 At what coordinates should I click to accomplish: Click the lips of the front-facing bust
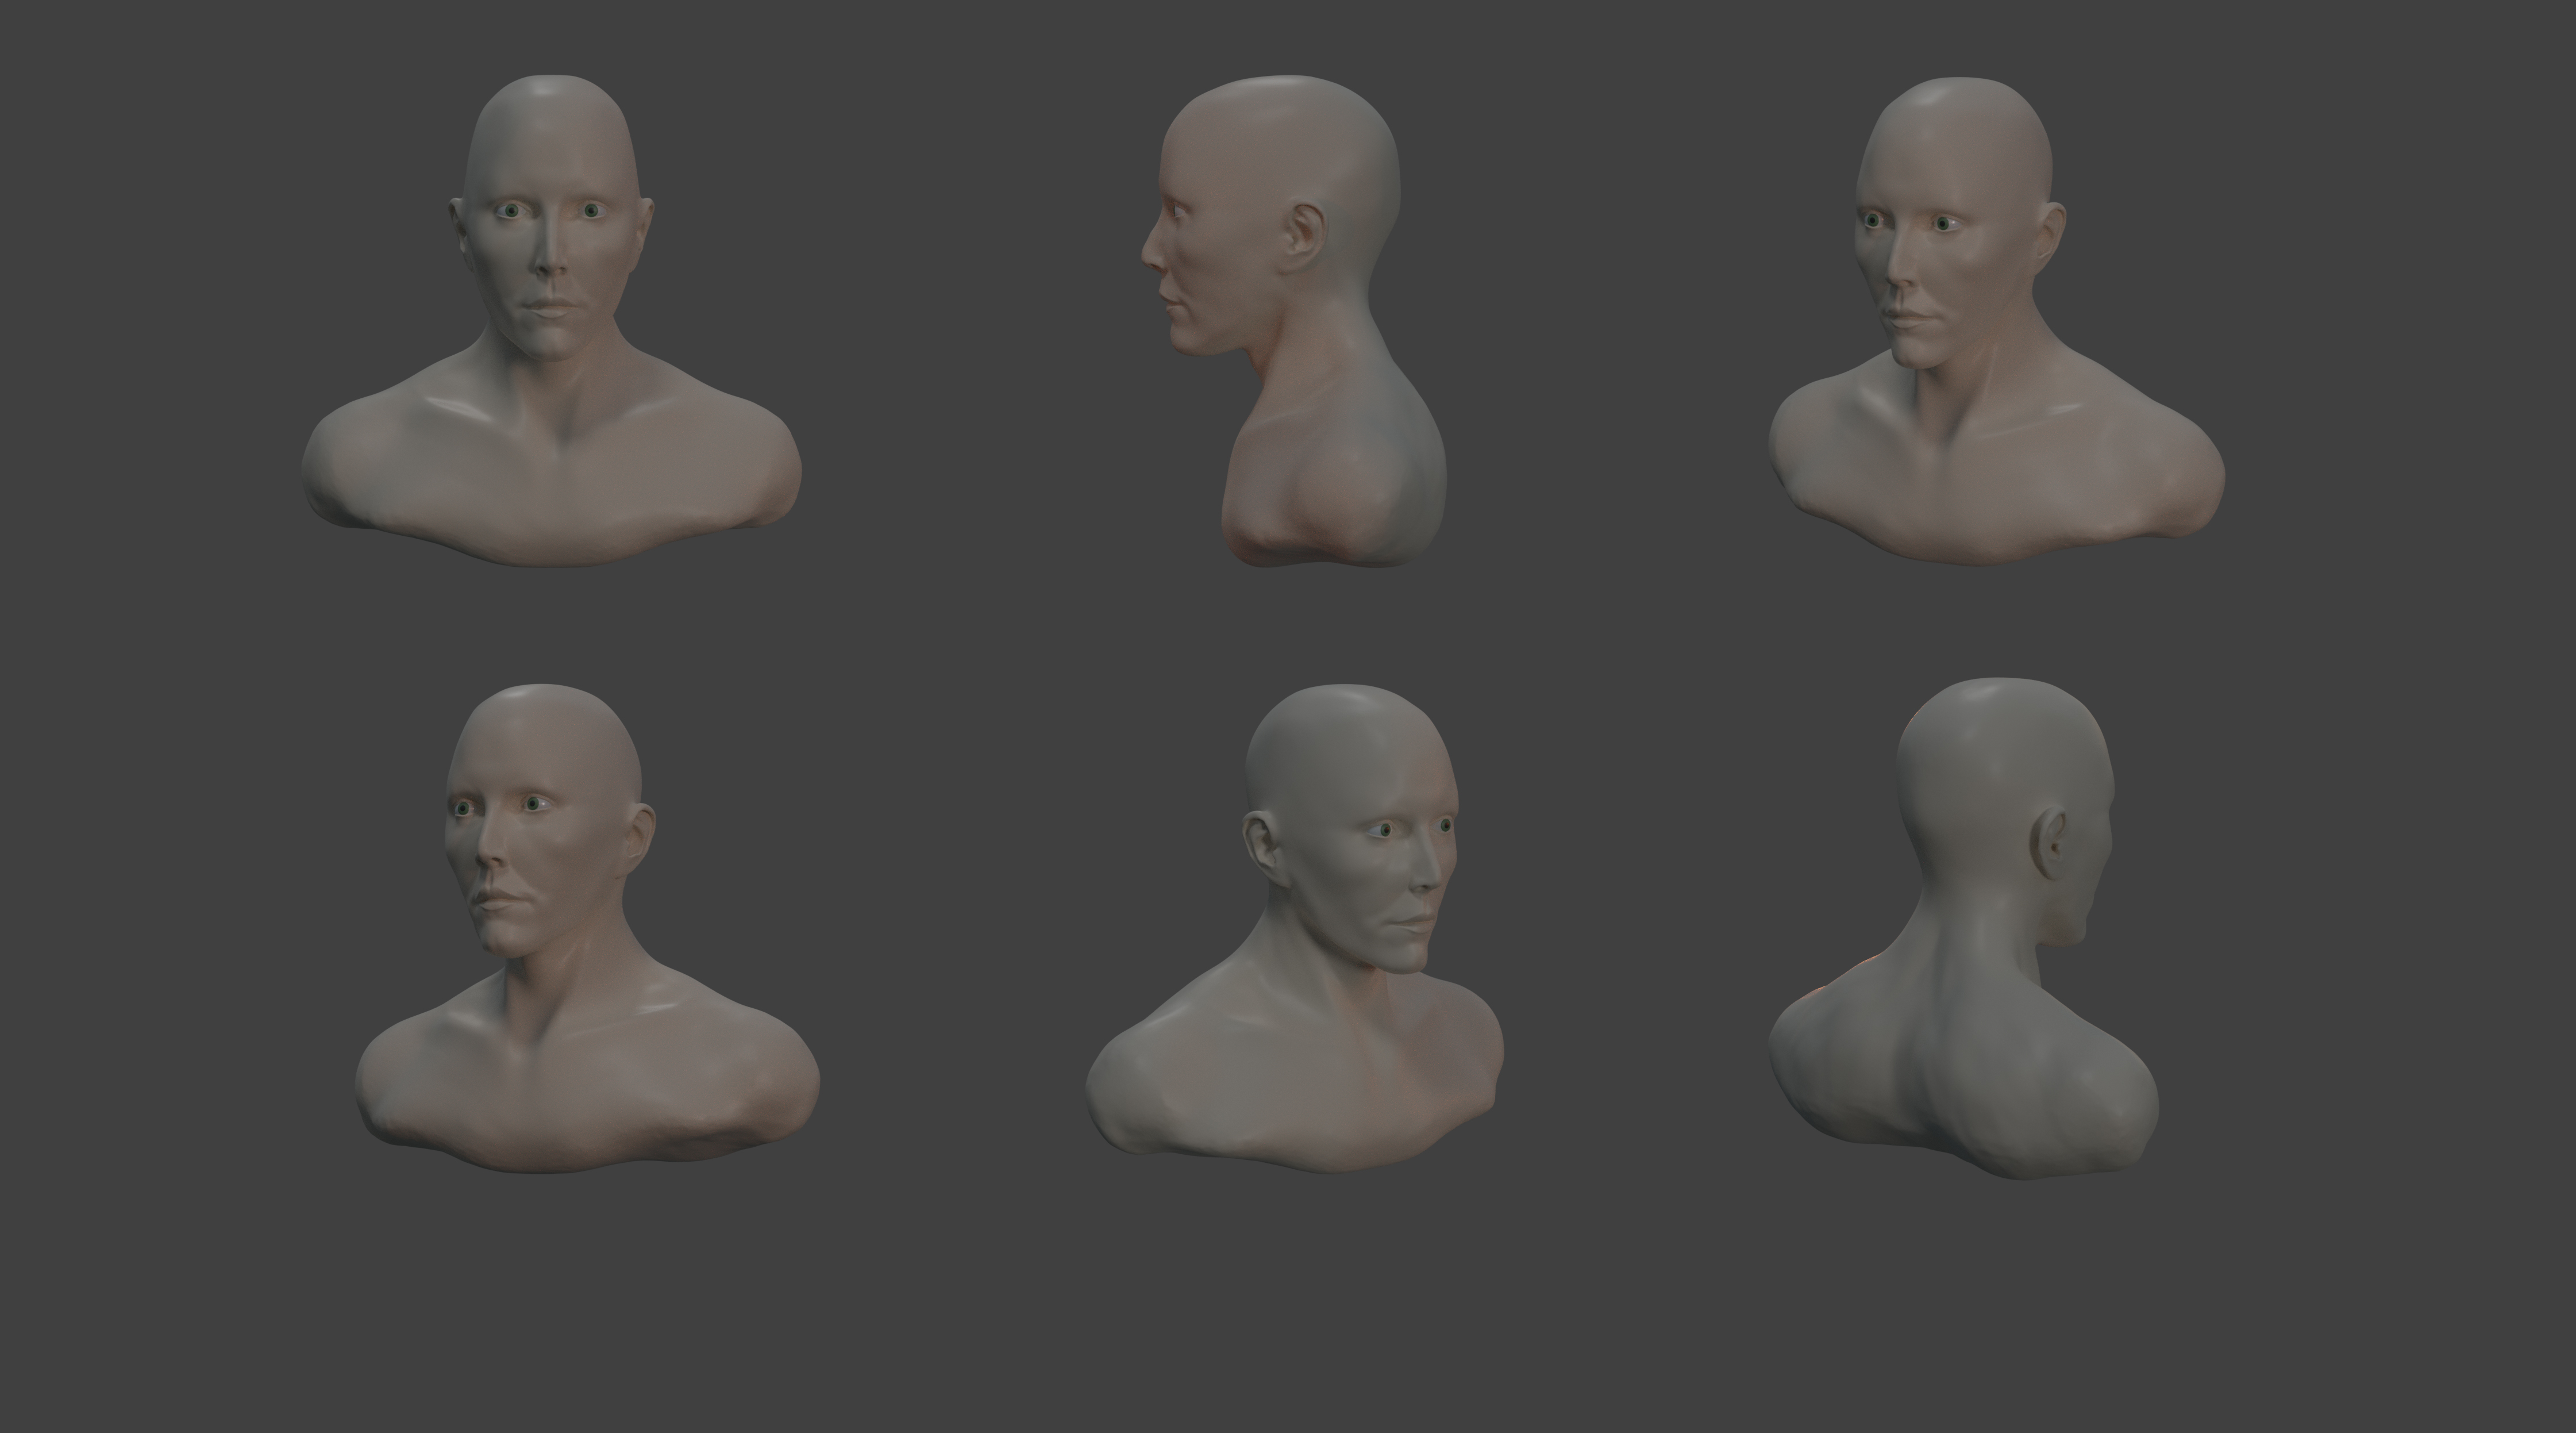[x=550, y=309]
